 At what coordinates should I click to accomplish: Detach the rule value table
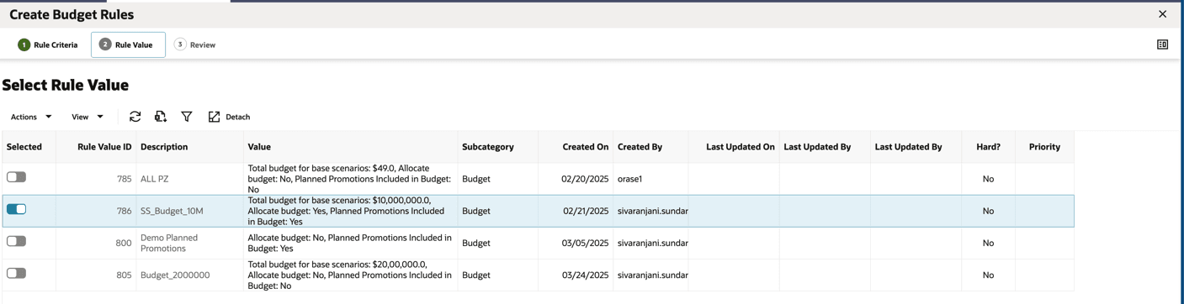tap(229, 117)
